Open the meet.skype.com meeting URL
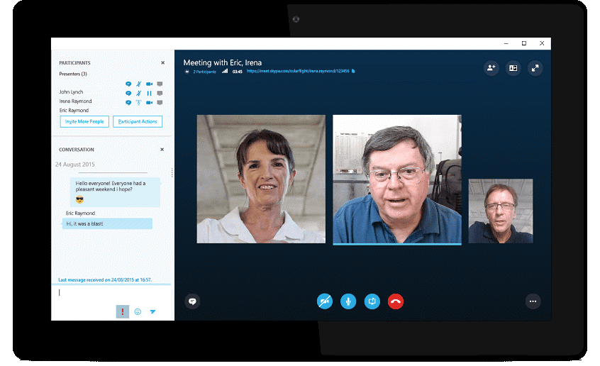 (298, 71)
